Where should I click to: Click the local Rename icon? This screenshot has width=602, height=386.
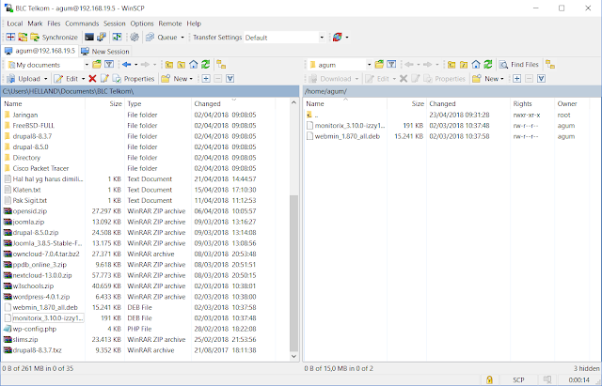pos(104,79)
